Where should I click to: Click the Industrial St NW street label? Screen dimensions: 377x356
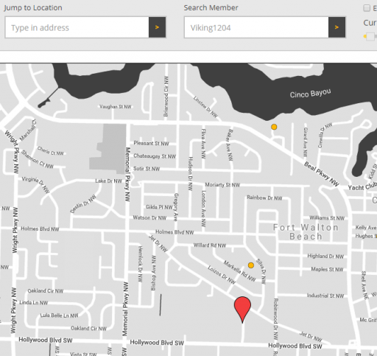coord(325,296)
